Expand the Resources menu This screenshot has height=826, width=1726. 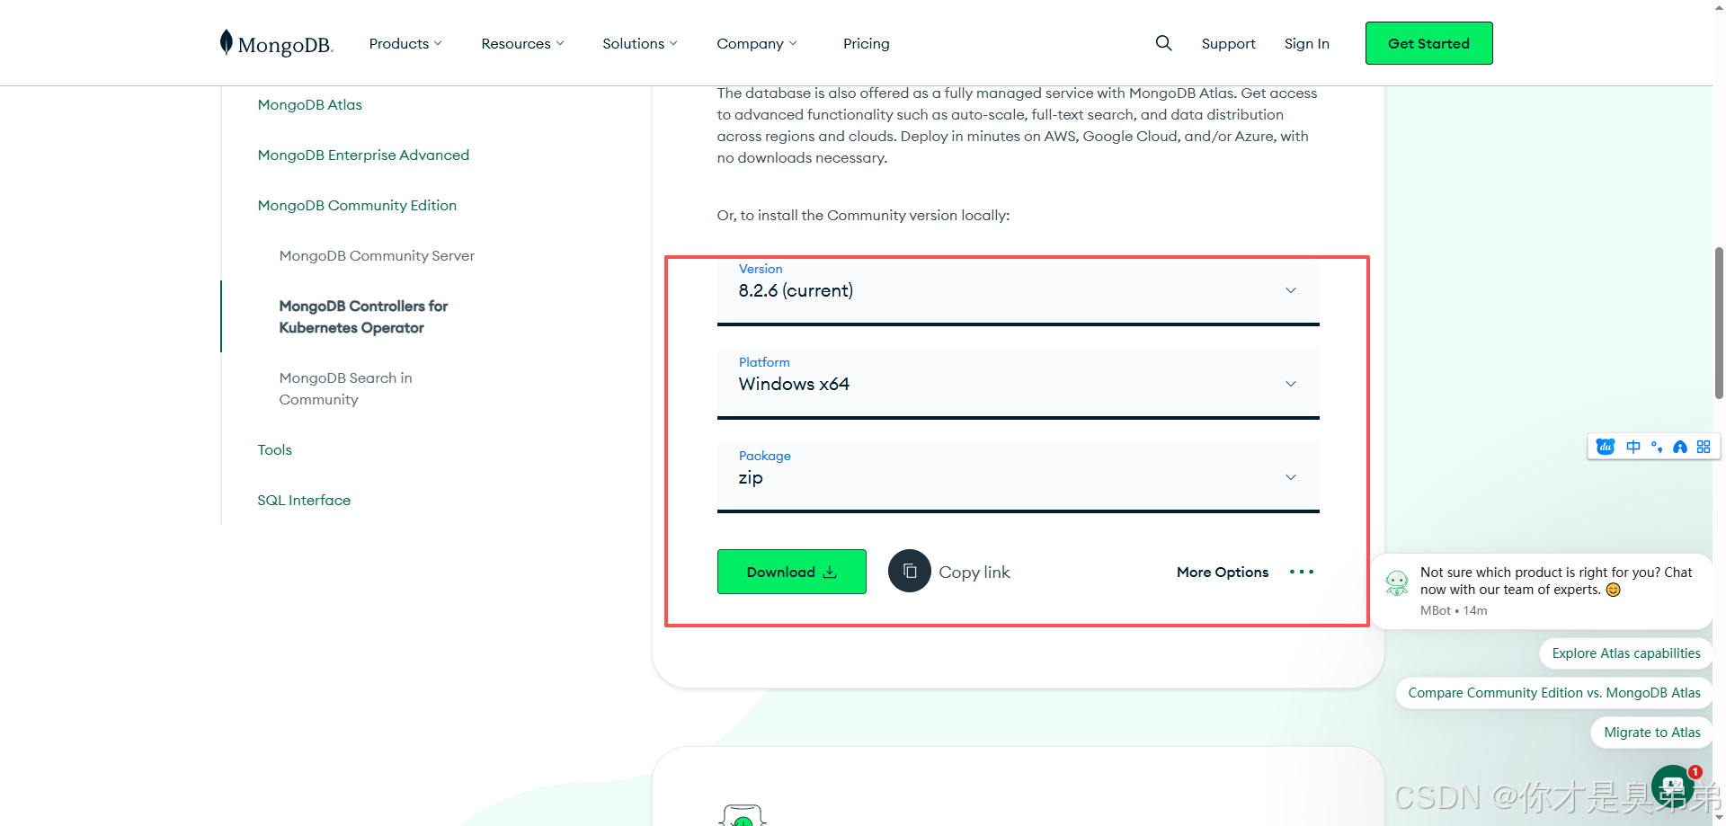(x=522, y=43)
